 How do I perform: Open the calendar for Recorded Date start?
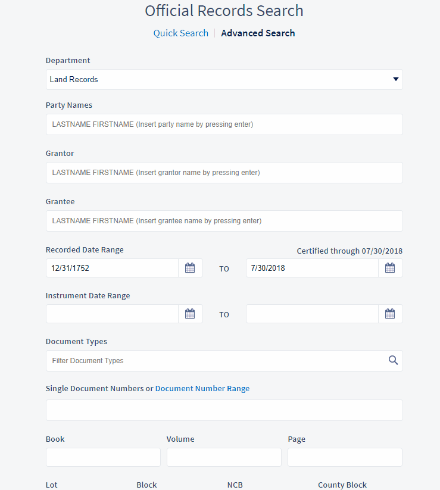coord(190,268)
